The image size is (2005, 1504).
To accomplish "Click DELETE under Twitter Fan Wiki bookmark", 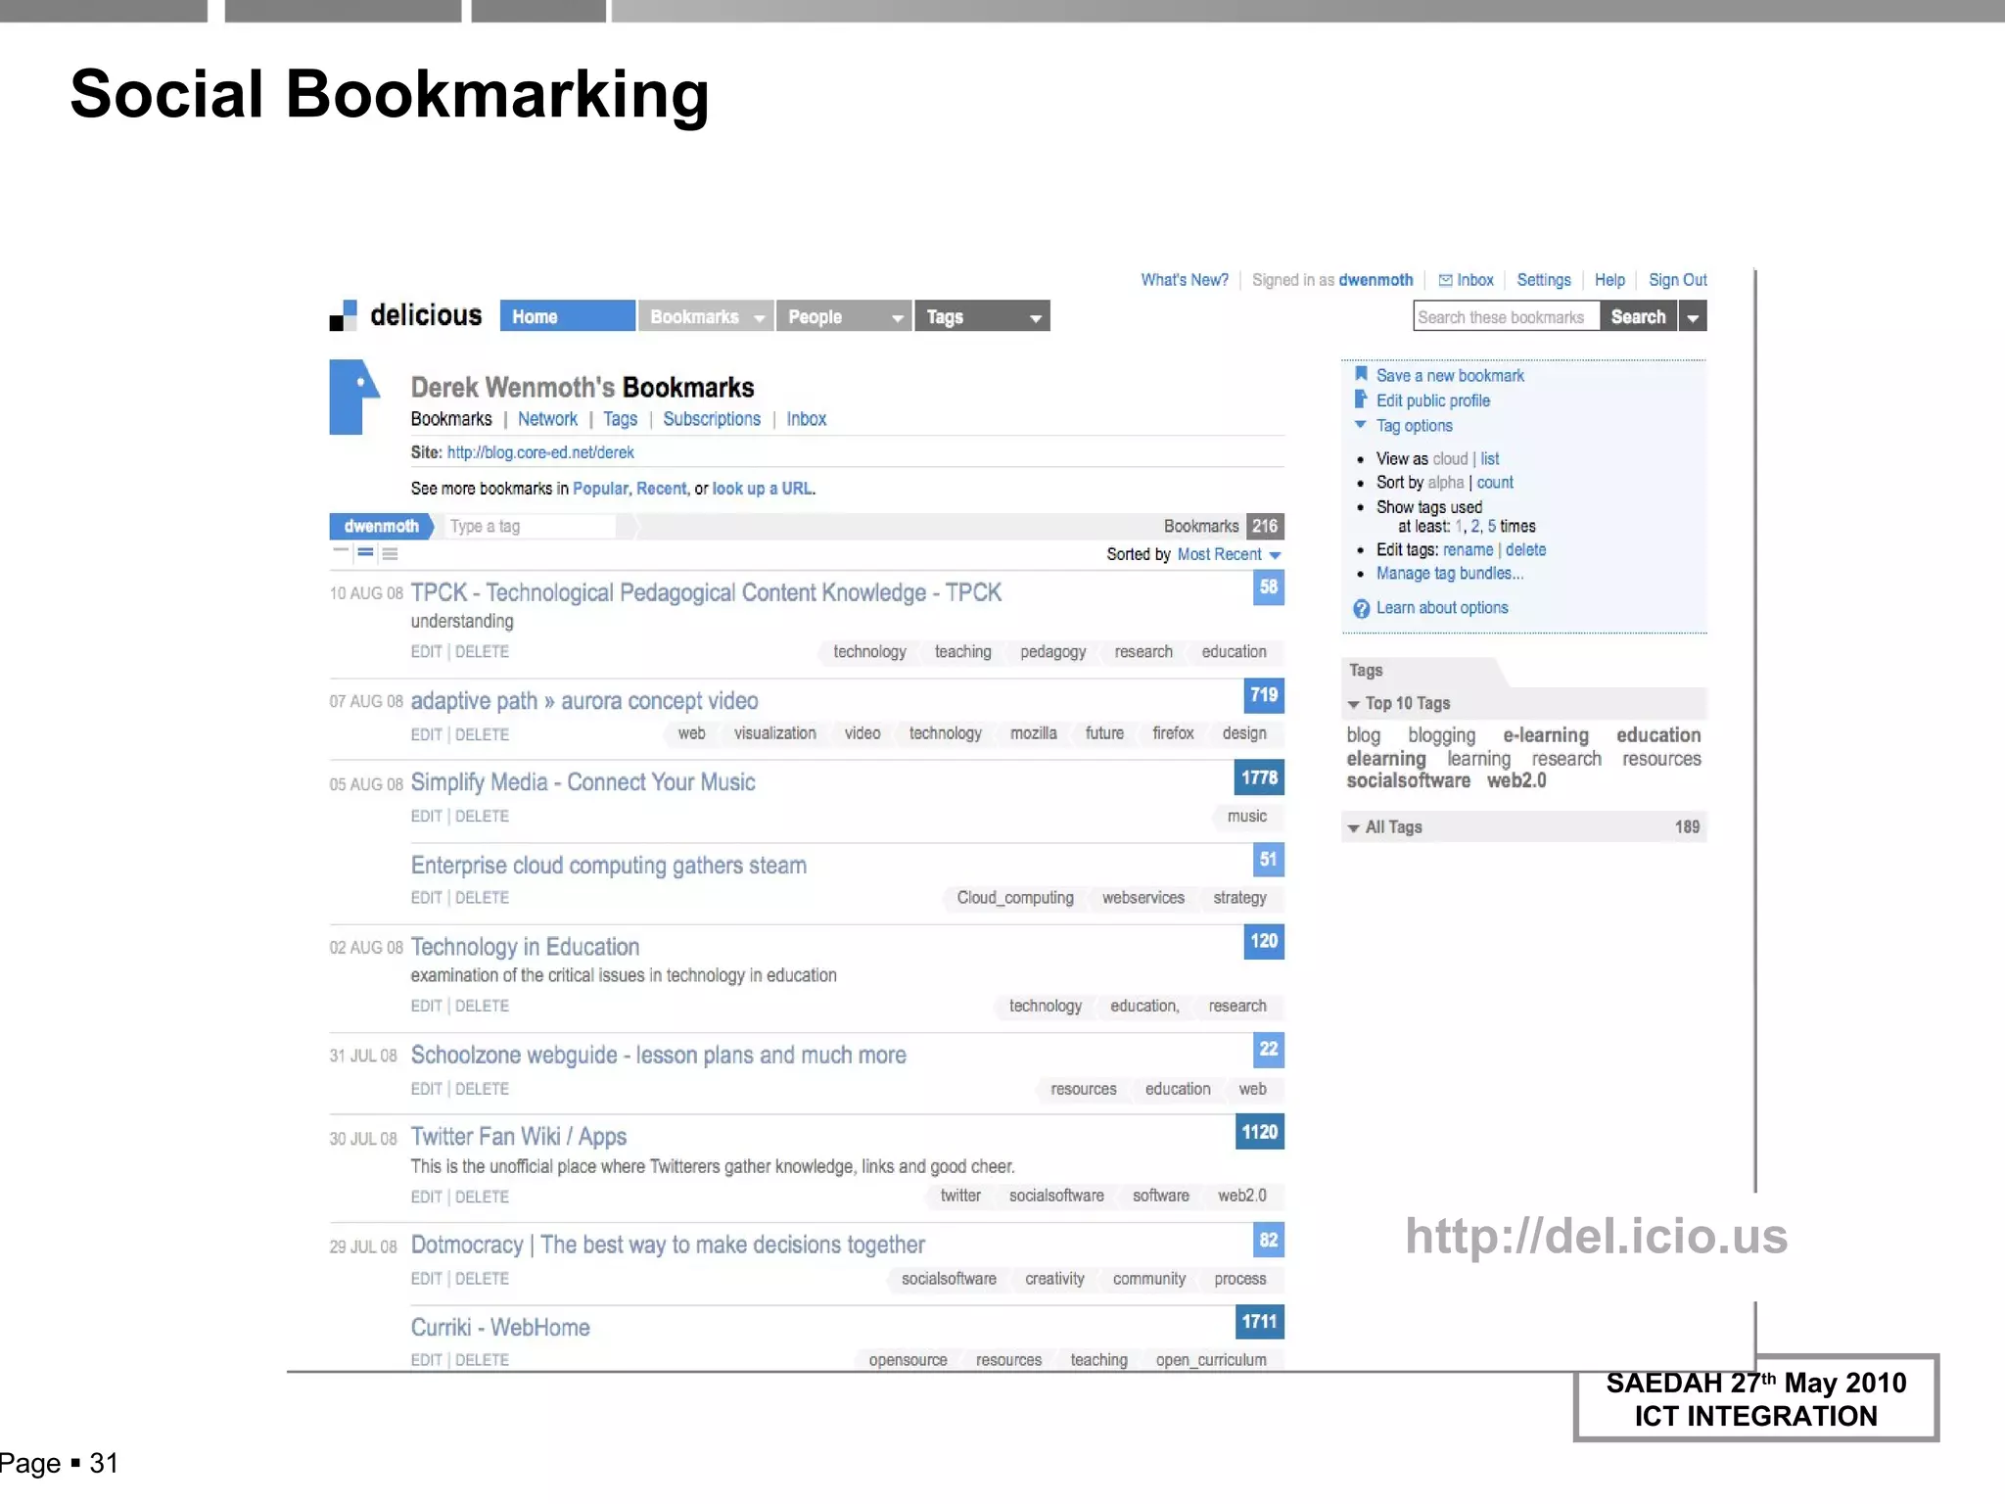I will 482,1197.
